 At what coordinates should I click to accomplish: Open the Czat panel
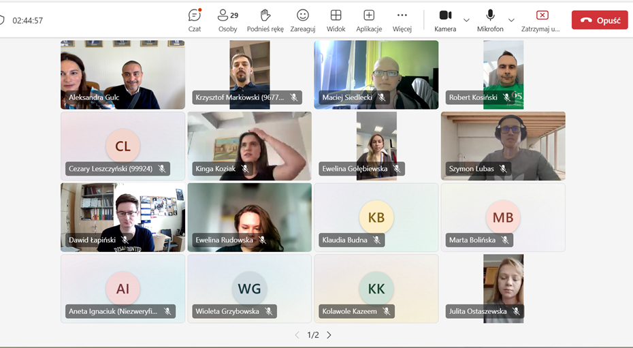pyautogui.click(x=195, y=20)
